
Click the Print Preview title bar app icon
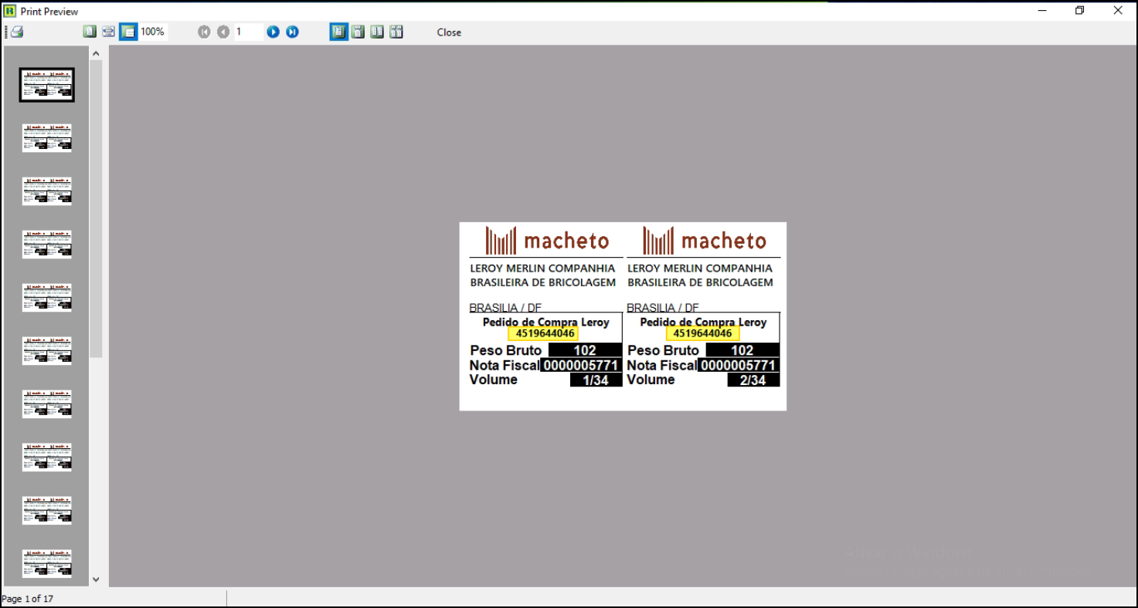point(11,11)
